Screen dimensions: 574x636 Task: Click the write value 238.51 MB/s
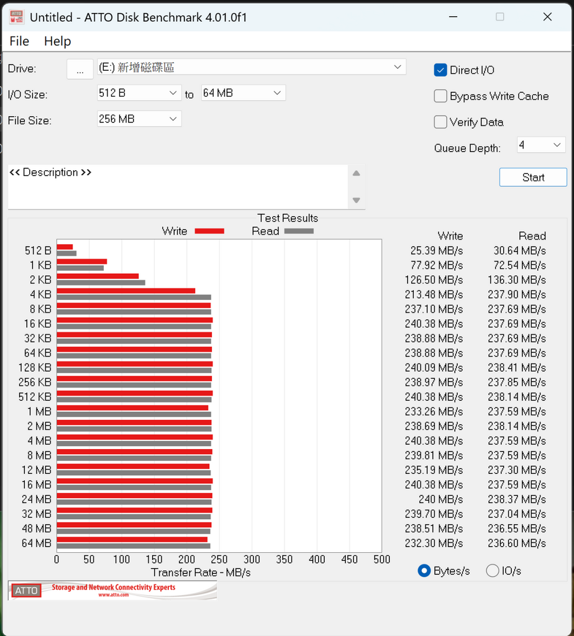pyautogui.click(x=434, y=529)
